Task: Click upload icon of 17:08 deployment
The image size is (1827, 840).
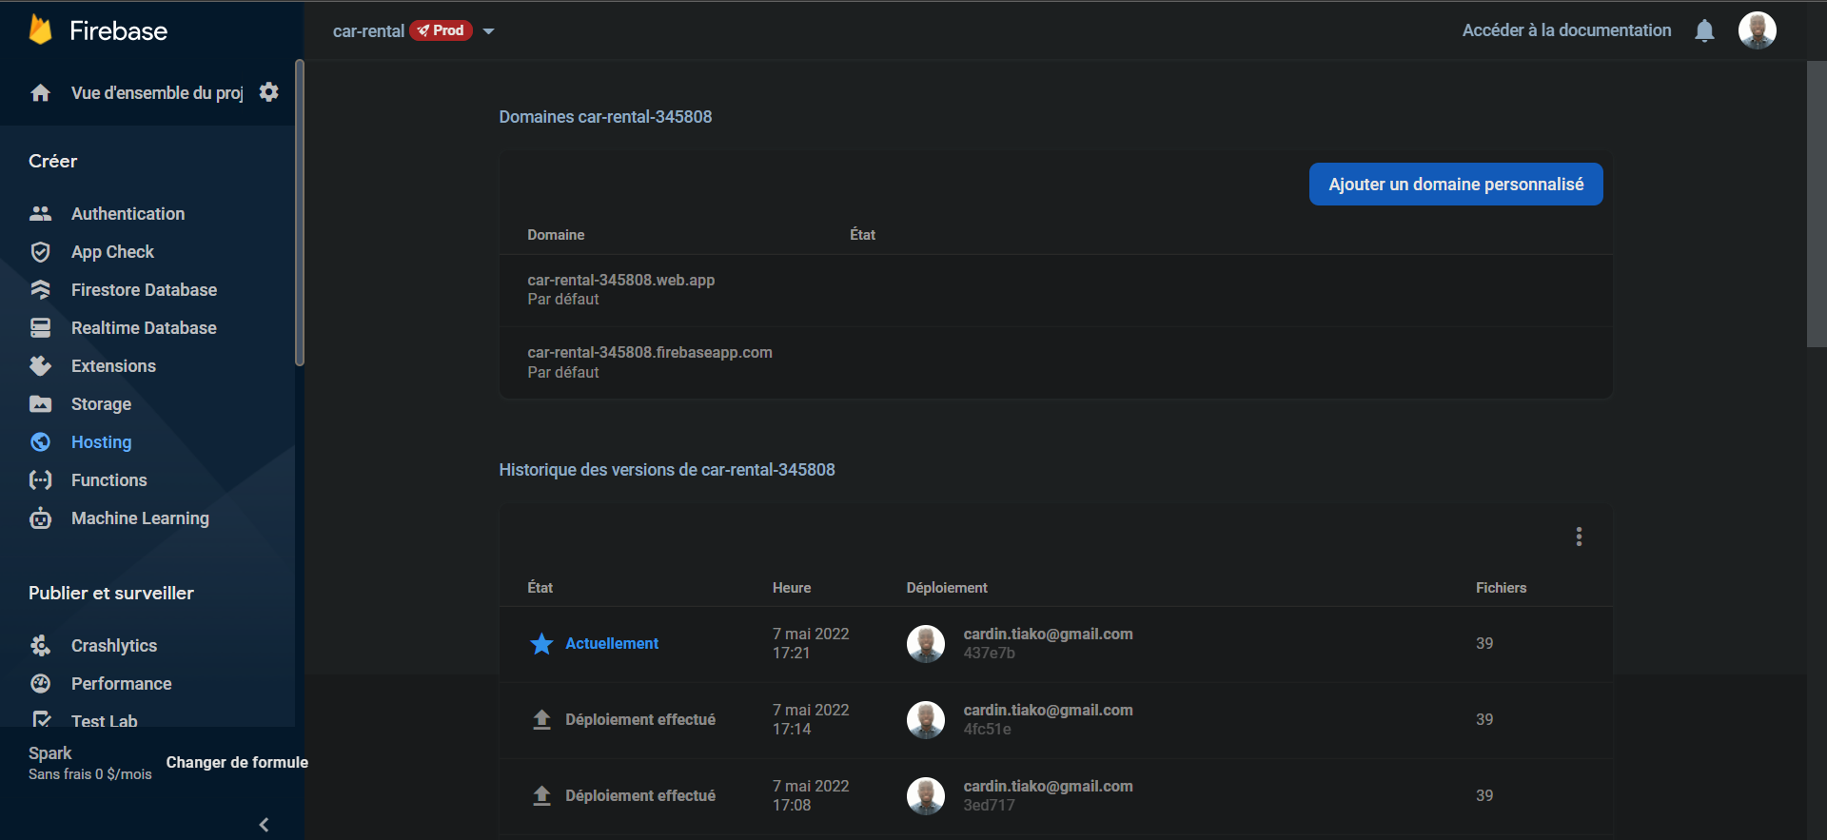Action: pos(541,795)
